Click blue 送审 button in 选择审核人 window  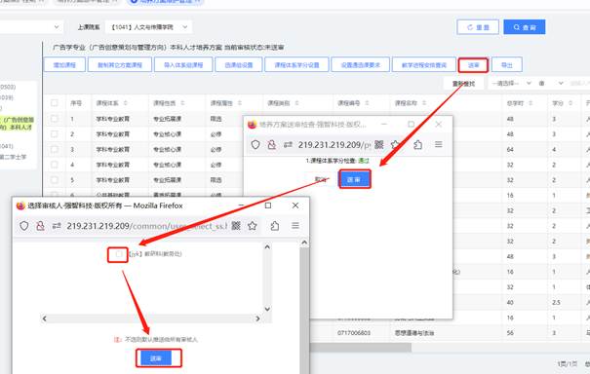pyautogui.click(x=156, y=358)
